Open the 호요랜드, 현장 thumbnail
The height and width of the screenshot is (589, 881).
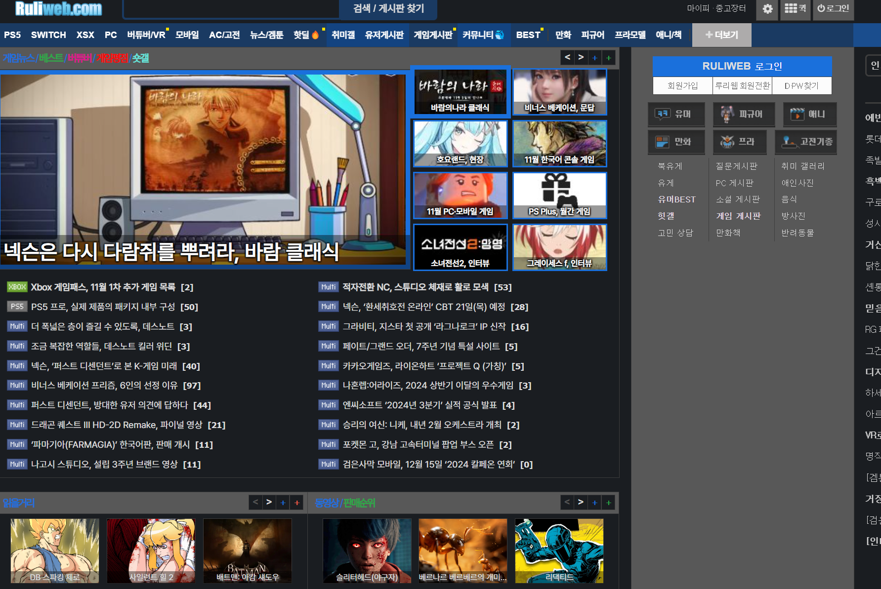tap(460, 144)
